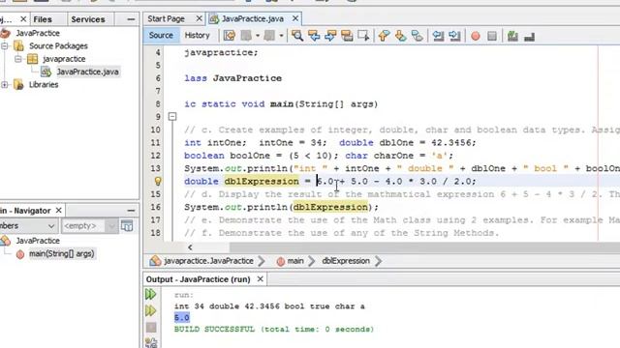Viewport: 620px width, 348px height.
Task: Select the Navigator tab
Action: [25, 211]
